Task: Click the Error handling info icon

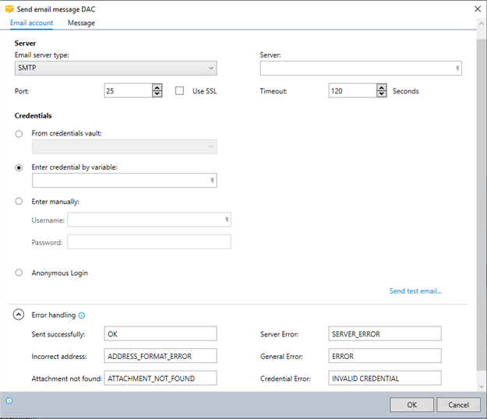Action: coord(82,315)
